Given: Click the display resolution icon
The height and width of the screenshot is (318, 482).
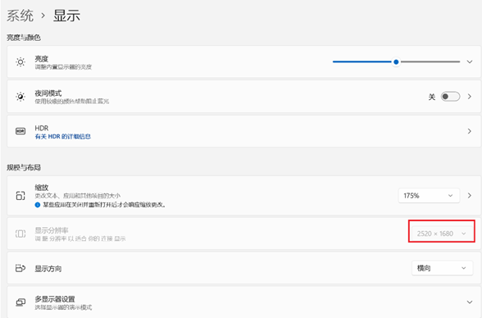Looking at the screenshot, I should [20, 234].
